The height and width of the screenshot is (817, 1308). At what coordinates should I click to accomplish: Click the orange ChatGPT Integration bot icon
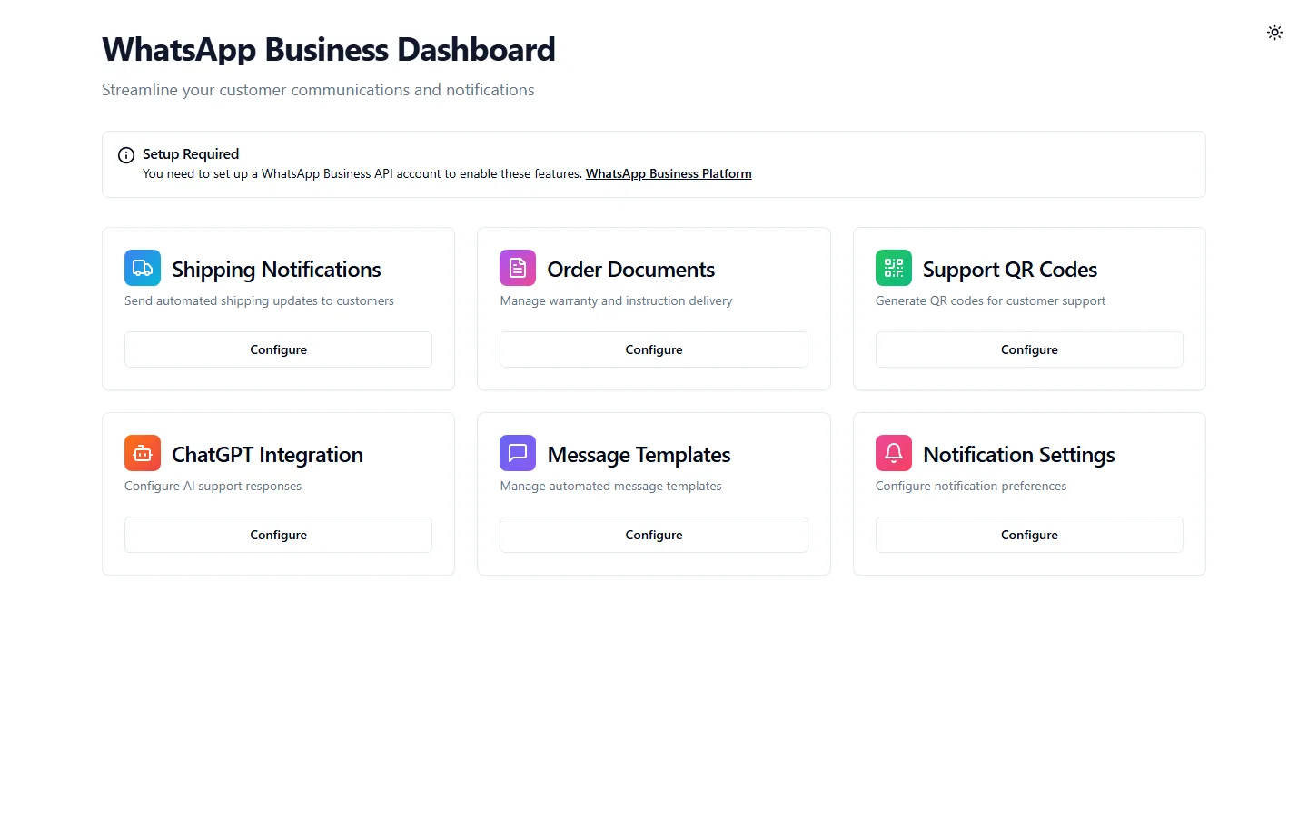pyautogui.click(x=143, y=453)
